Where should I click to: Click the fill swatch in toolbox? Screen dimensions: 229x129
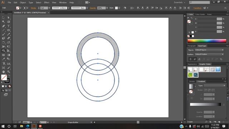(x=4, y=77)
